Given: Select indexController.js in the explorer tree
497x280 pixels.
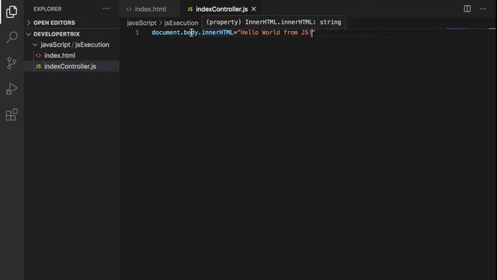Looking at the screenshot, I should click(71, 66).
